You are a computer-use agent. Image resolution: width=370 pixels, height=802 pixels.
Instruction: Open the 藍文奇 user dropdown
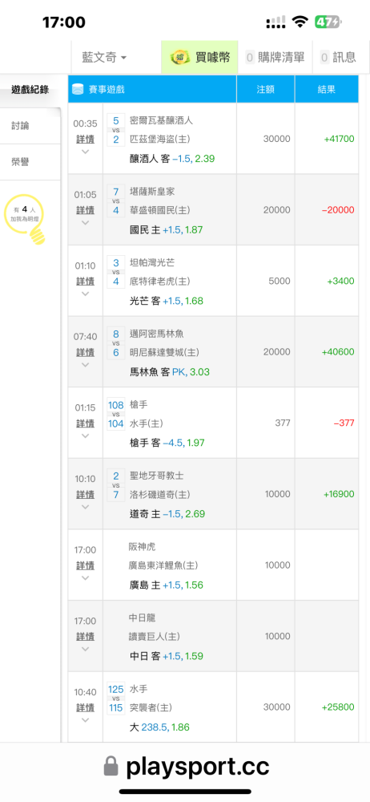click(x=104, y=57)
